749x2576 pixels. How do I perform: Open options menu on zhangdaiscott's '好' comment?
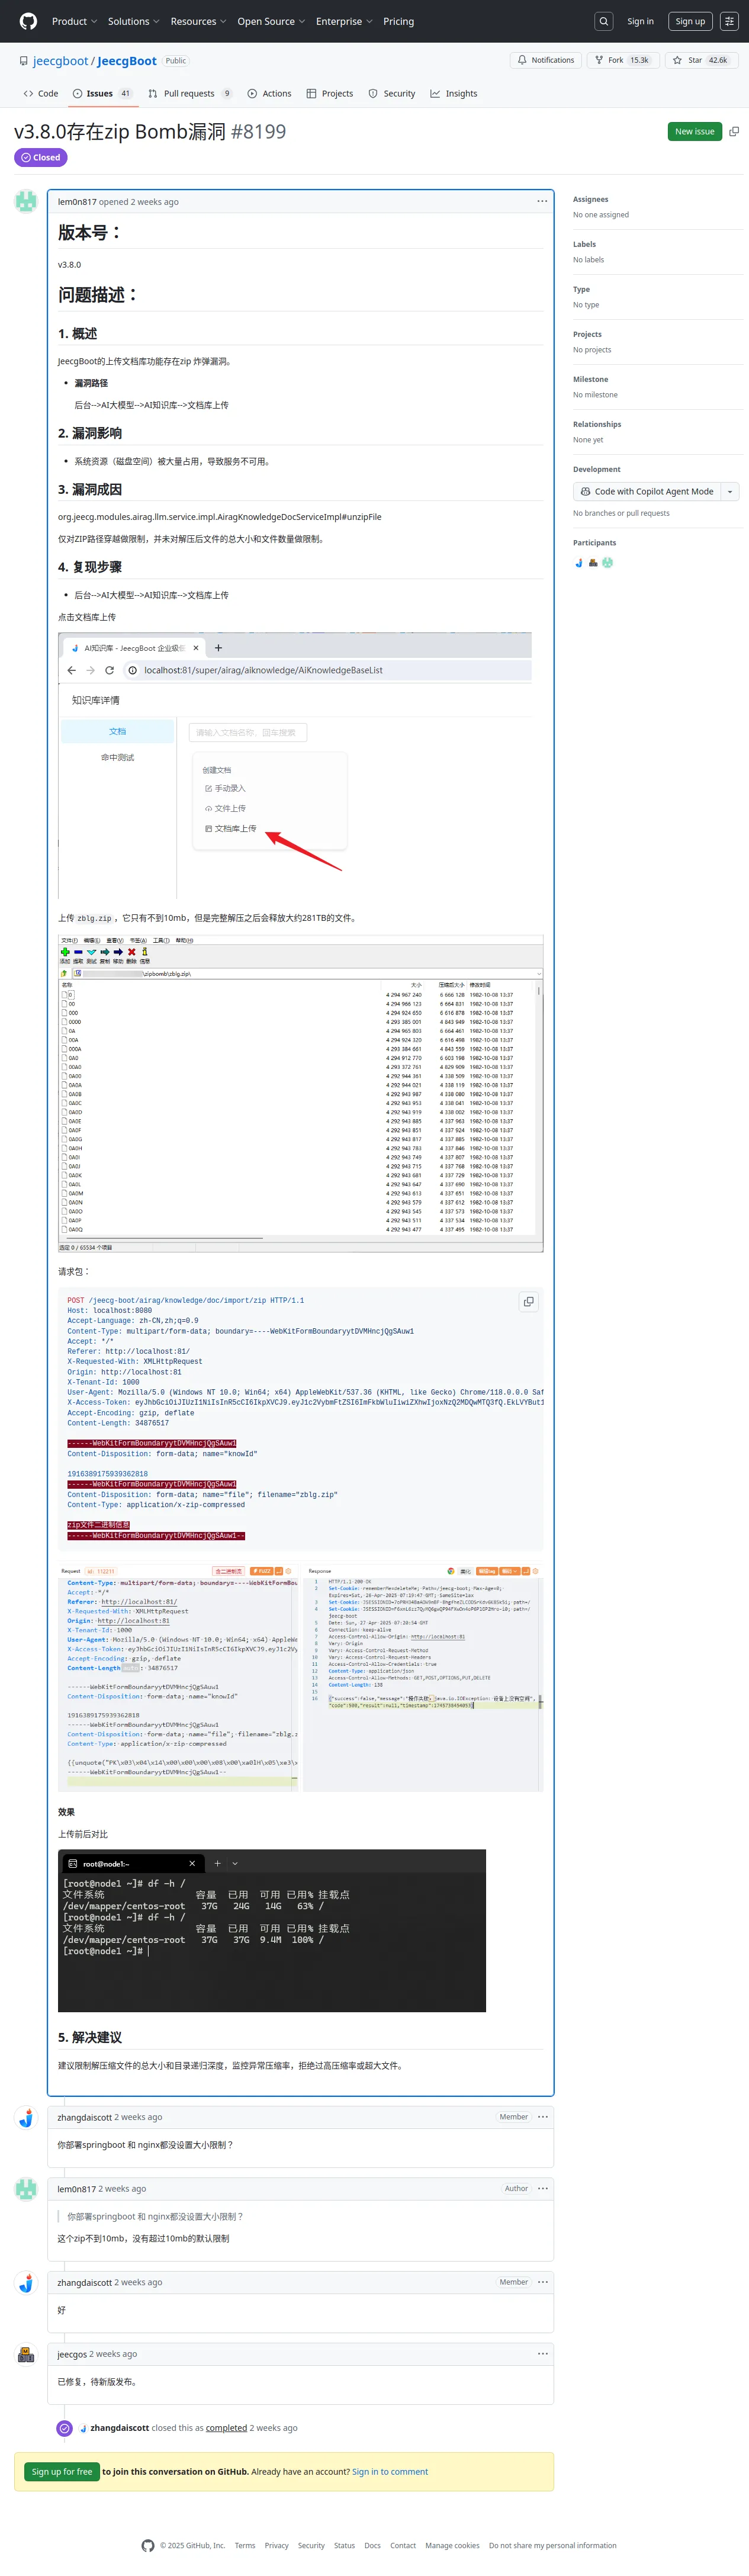point(542,2281)
